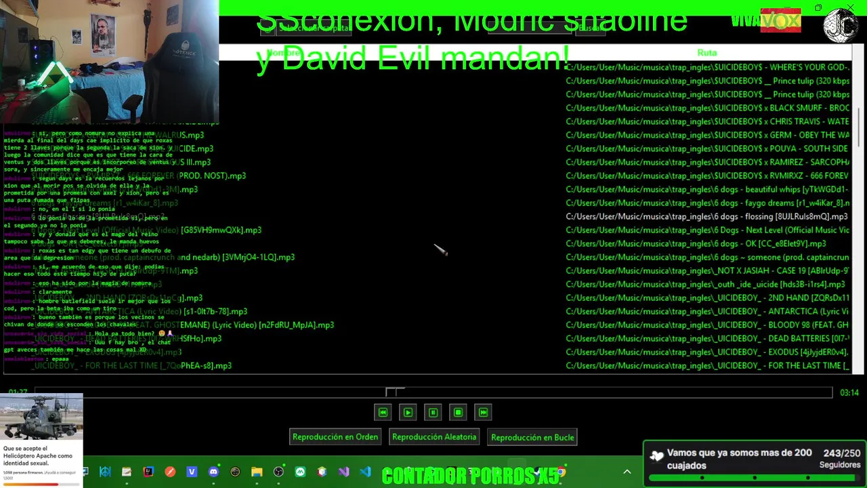Viewport: 867px width, 488px height.
Task: Click the webcam feed overlay
Action: (109, 61)
